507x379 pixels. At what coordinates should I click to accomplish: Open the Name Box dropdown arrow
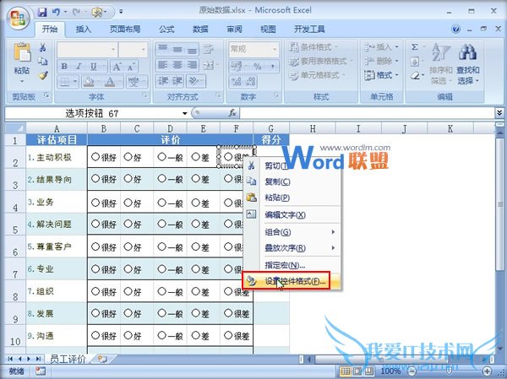[x=184, y=113]
